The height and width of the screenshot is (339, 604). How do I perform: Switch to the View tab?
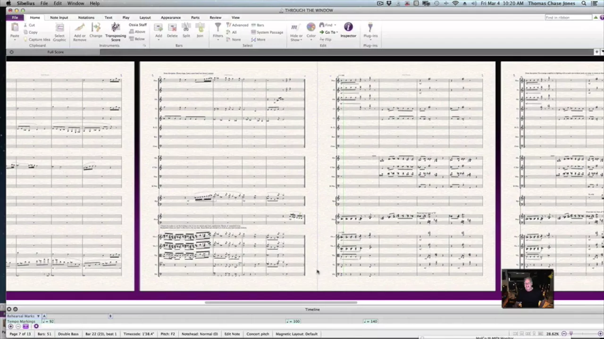(x=235, y=17)
